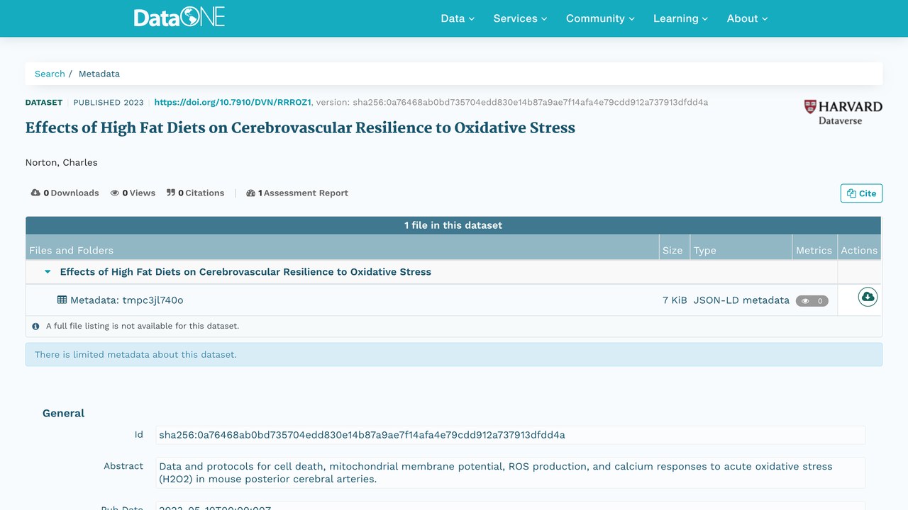Click the table icon beside Metadata: tmpc3jl740o

pos(62,300)
